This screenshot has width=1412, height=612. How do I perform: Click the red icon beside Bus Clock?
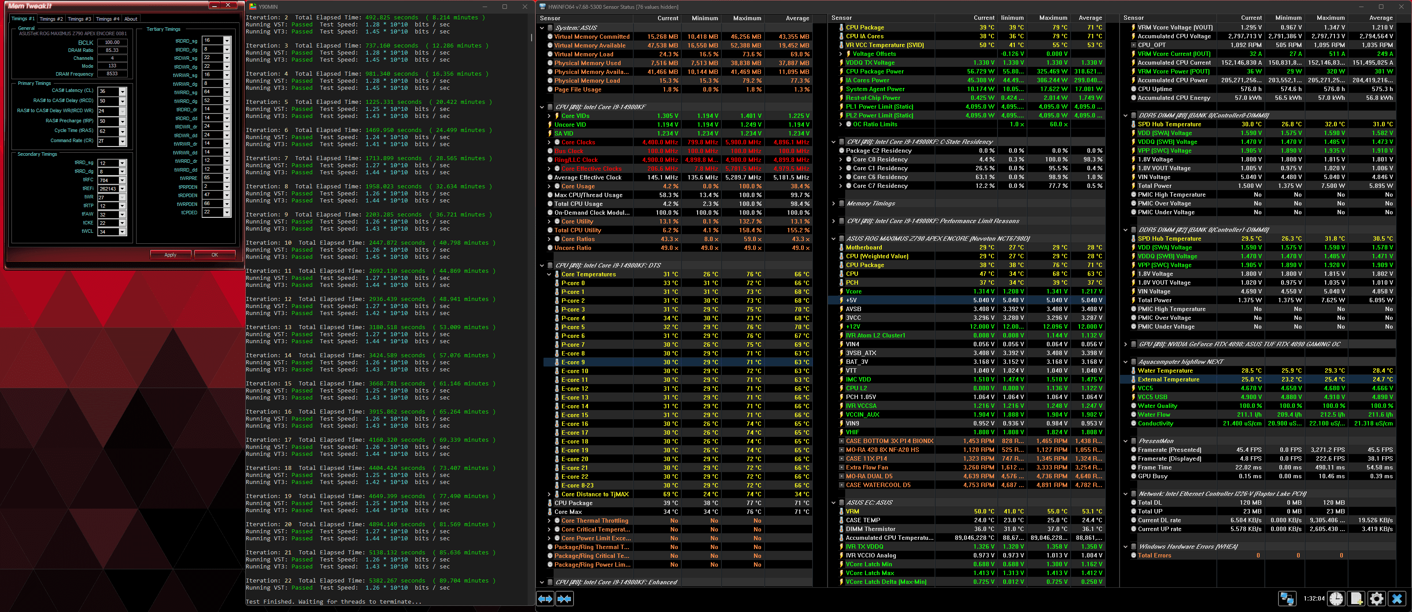pos(550,150)
